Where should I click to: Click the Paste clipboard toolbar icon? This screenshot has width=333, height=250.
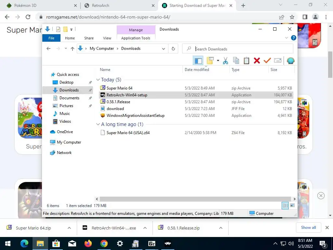pyautogui.click(x=246, y=61)
